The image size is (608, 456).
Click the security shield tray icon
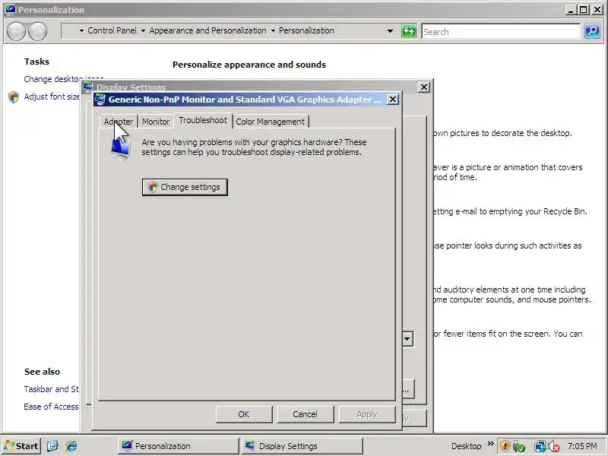pyautogui.click(x=505, y=446)
